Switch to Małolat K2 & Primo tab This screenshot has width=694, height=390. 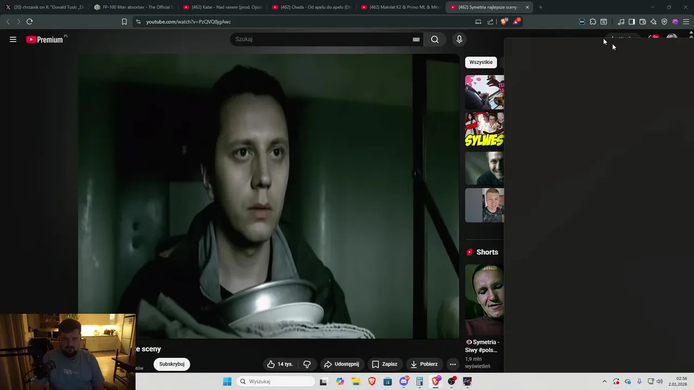tap(400, 7)
